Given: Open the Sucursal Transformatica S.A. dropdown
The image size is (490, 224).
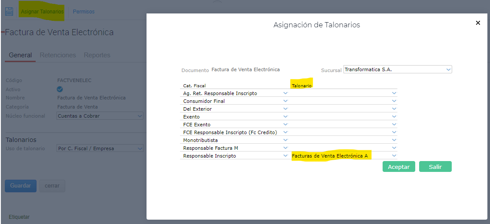Looking at the screenshot, I should (x=397, y=69).
